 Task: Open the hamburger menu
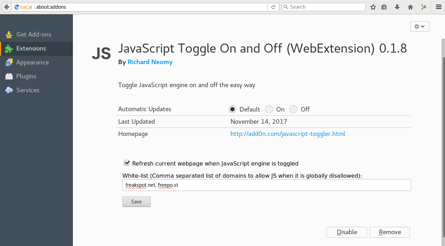[x=438, y=7]
